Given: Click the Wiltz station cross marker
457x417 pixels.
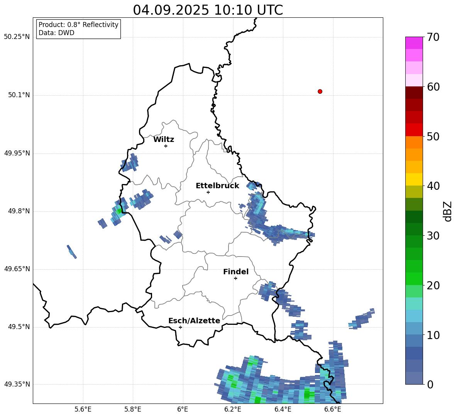Looking at the screenshot, I should pyautogui.click(x=166, y=146).
